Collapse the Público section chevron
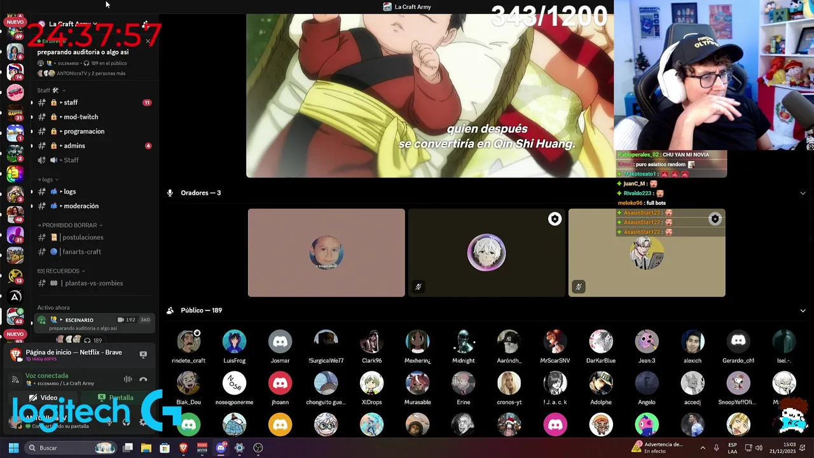 (803, 310)
